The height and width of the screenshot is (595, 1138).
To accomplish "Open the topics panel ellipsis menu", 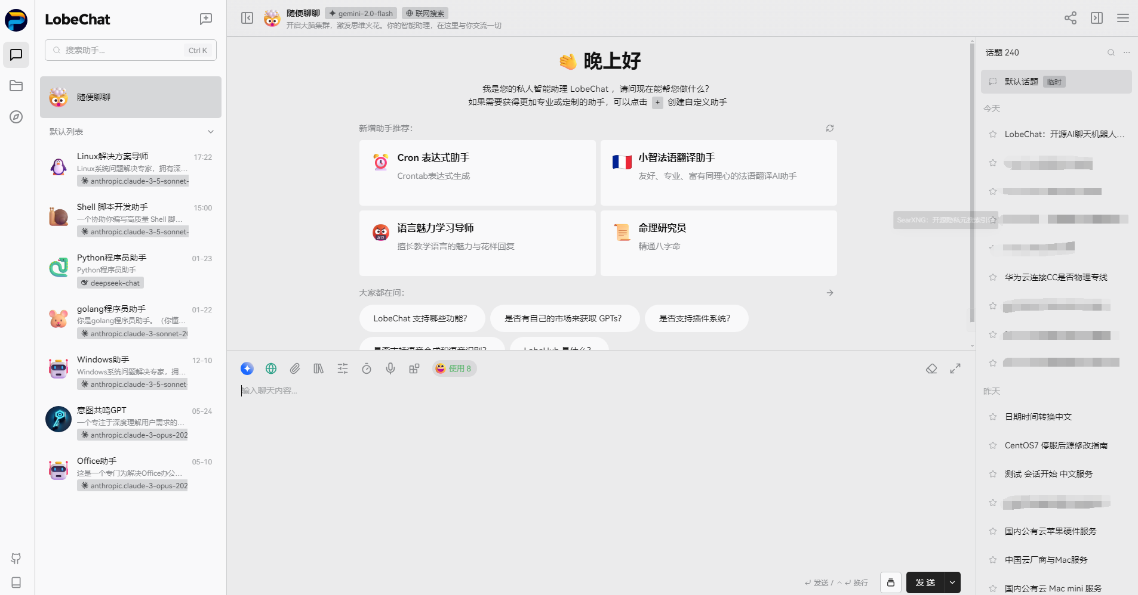I will 1127,52.
